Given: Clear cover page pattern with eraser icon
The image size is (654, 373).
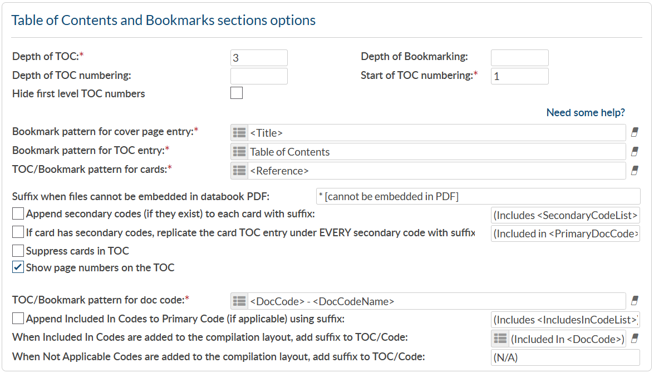Looking at the screenshot, I should [x=635, y=133].
